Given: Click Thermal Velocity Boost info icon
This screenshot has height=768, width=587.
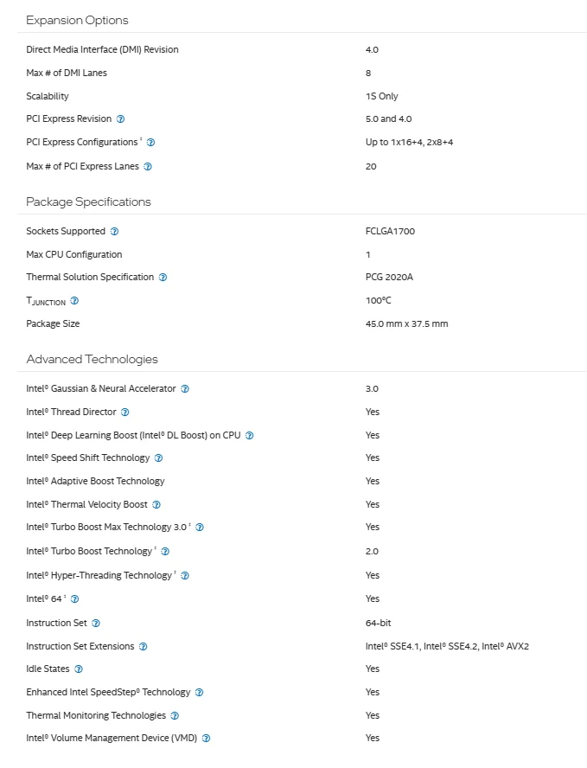Looking at the screenshot, I should (156, 505).
